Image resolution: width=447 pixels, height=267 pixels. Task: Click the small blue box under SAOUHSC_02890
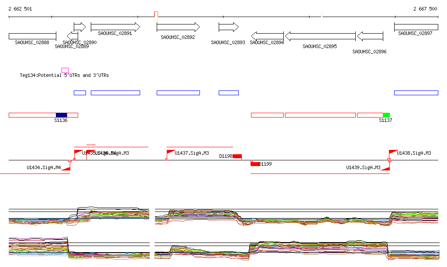[x=80, y=93]
